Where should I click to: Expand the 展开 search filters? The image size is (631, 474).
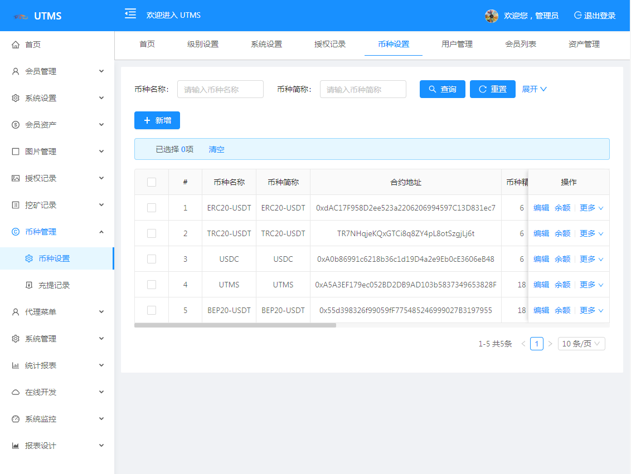coord(534,89)
